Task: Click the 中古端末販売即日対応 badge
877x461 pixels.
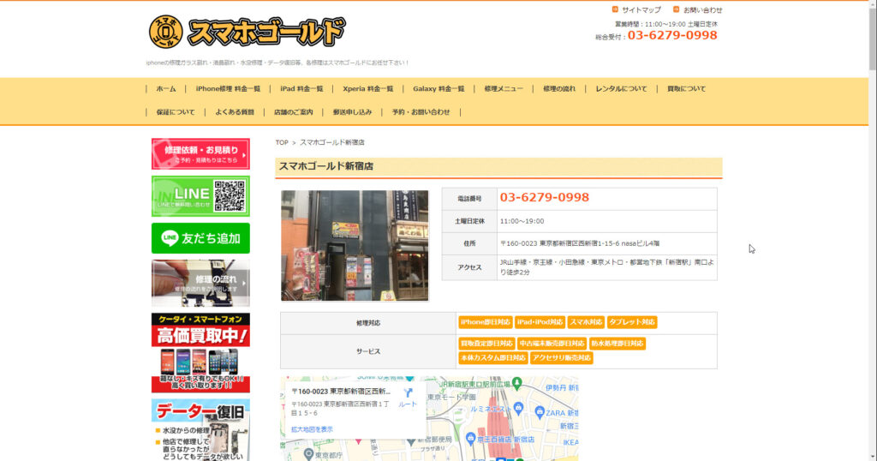Action: click(552, 344)
